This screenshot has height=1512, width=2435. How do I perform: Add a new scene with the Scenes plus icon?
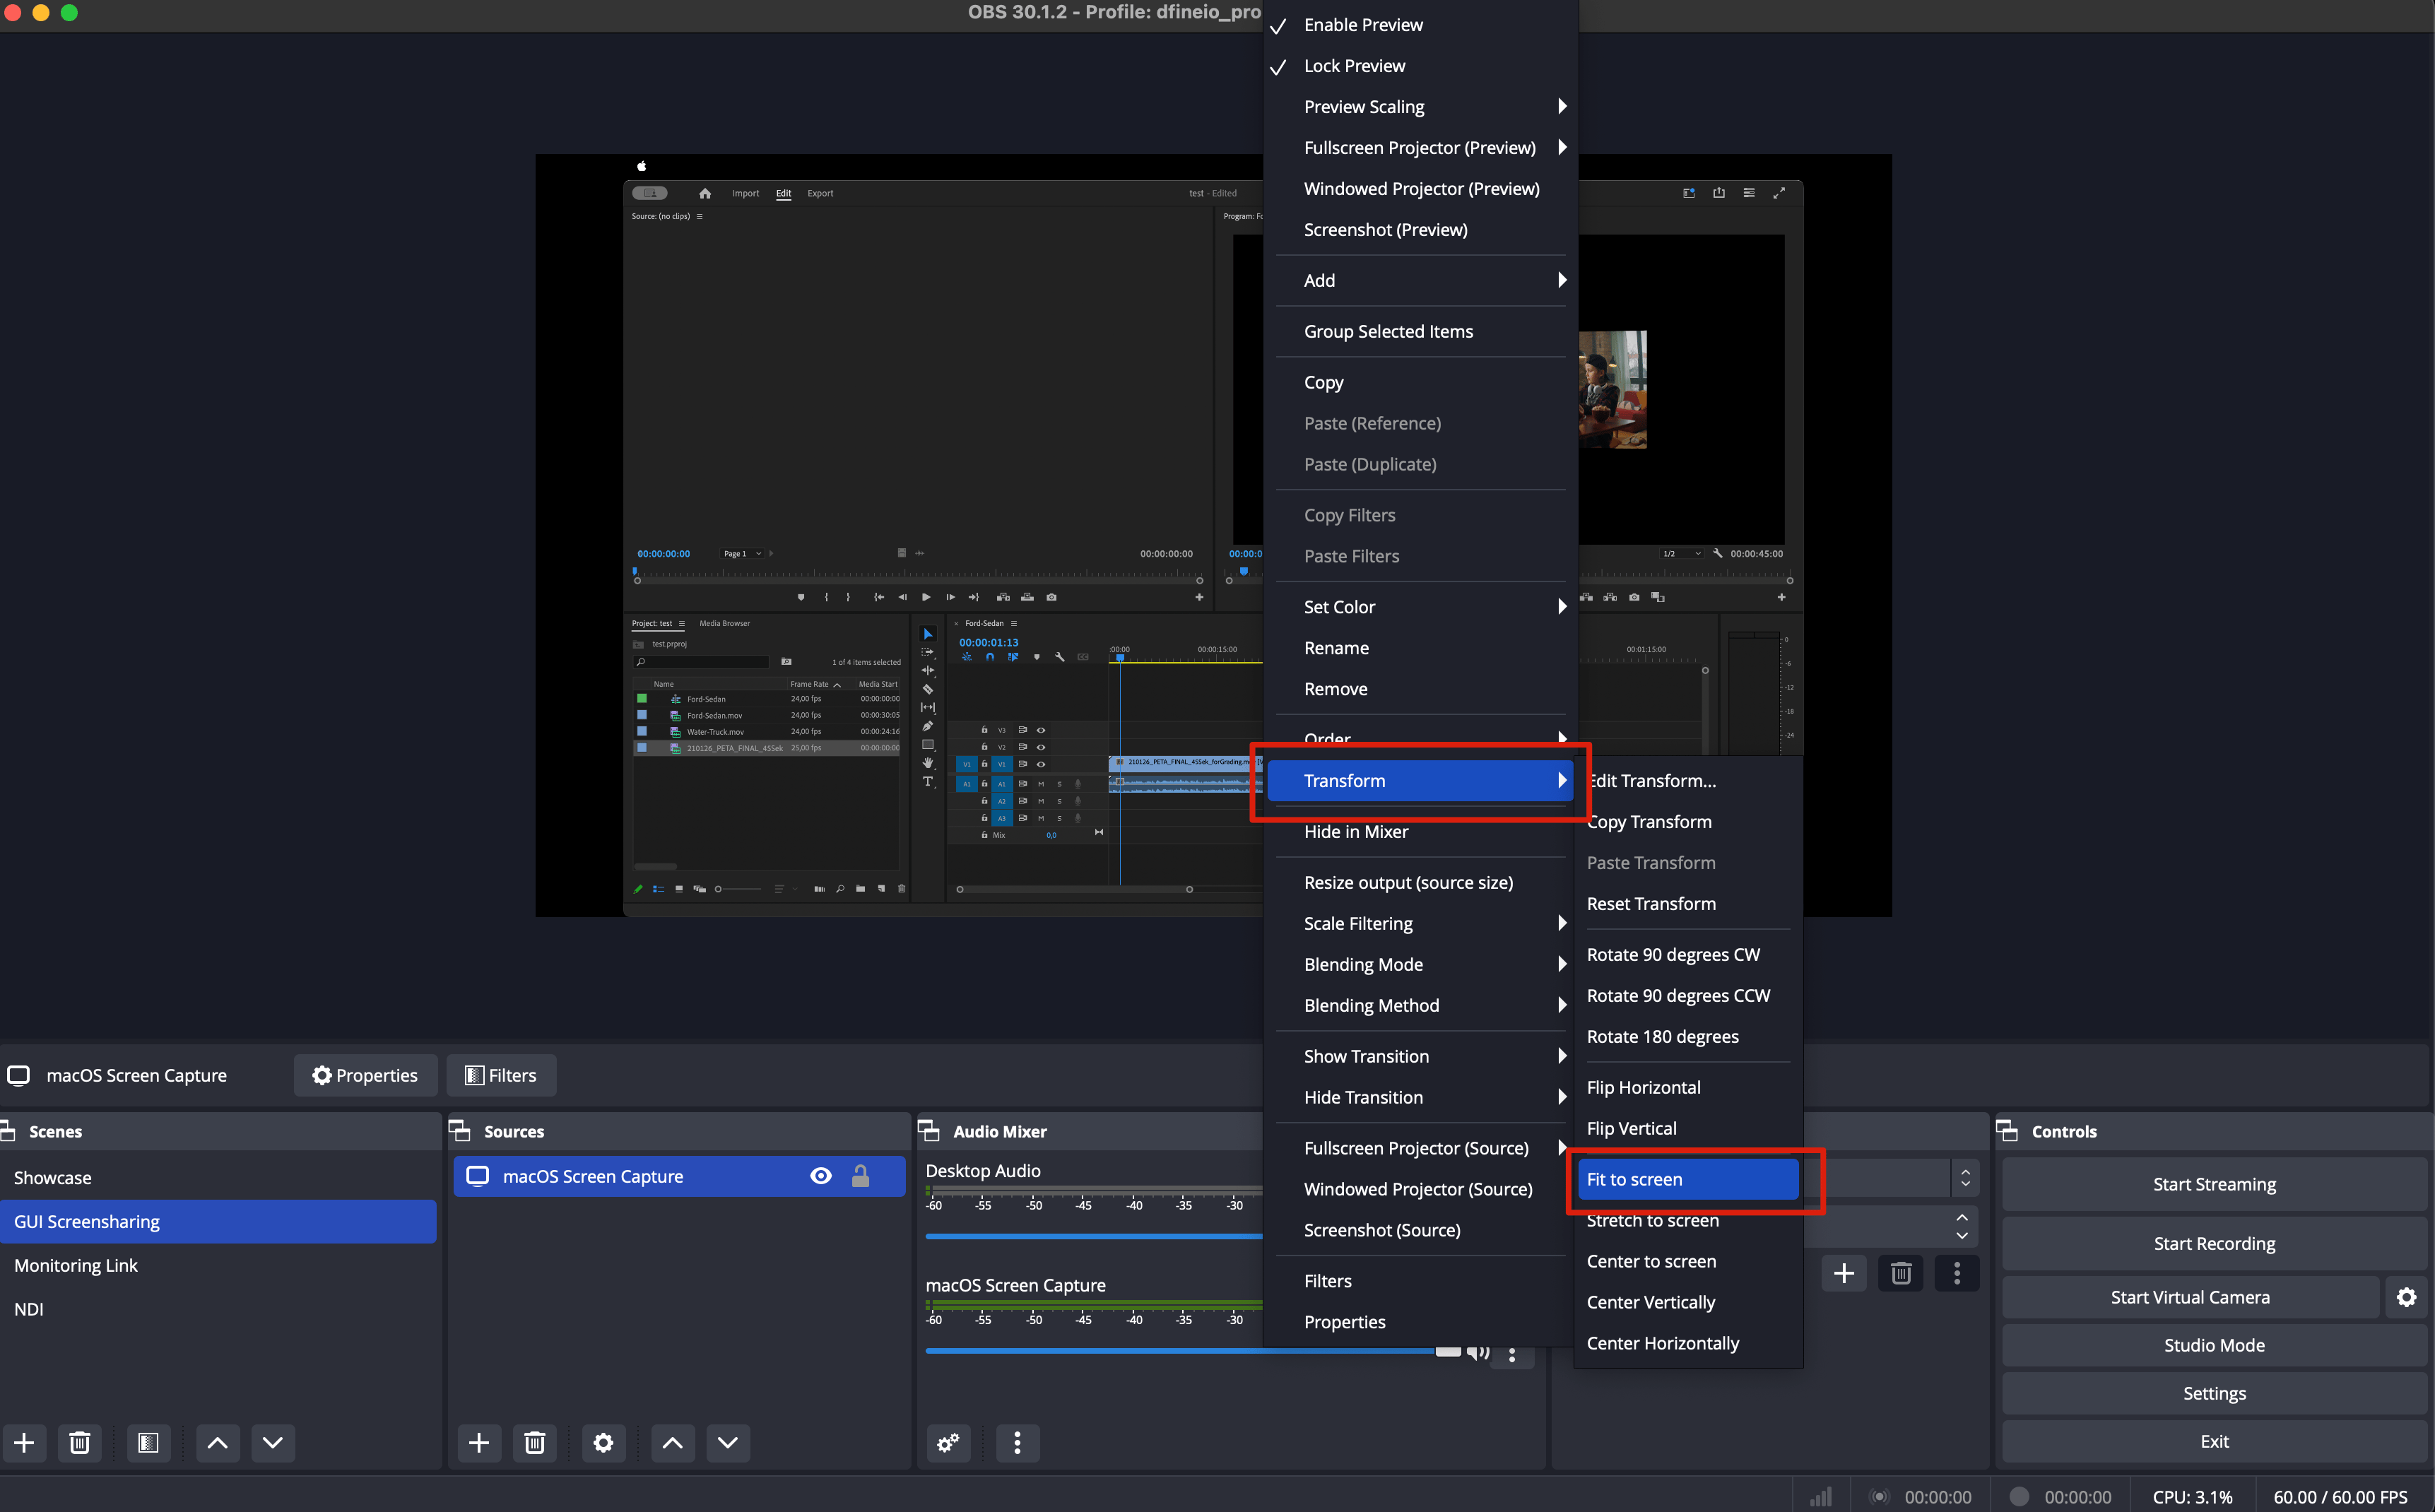coord(25,1443)
